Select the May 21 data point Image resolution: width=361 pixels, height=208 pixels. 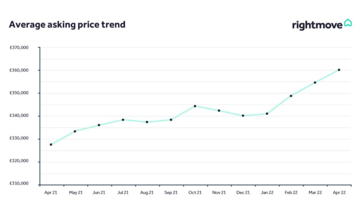click(x=75, y=131)
